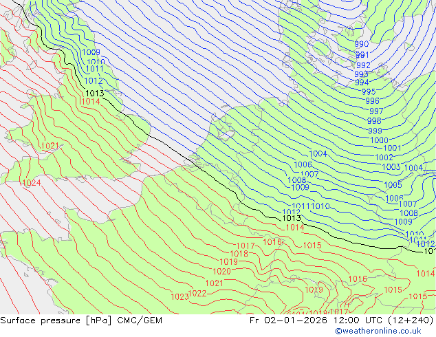Click the blue 992 pressure label
The height and width of the screenshot is (337, 436).
click(363, 65)
